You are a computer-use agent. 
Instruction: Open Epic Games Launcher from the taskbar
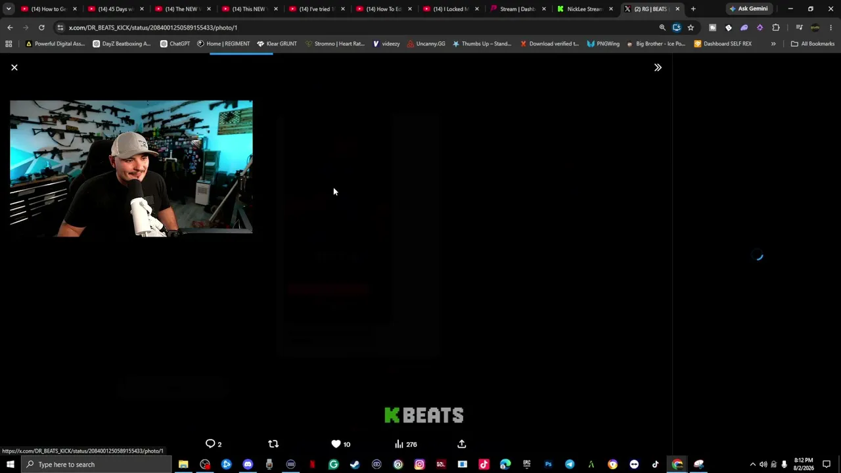click(526, 464)
